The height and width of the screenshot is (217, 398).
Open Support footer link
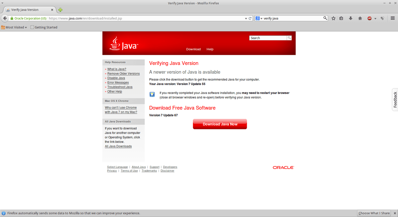tap(155, 167)
